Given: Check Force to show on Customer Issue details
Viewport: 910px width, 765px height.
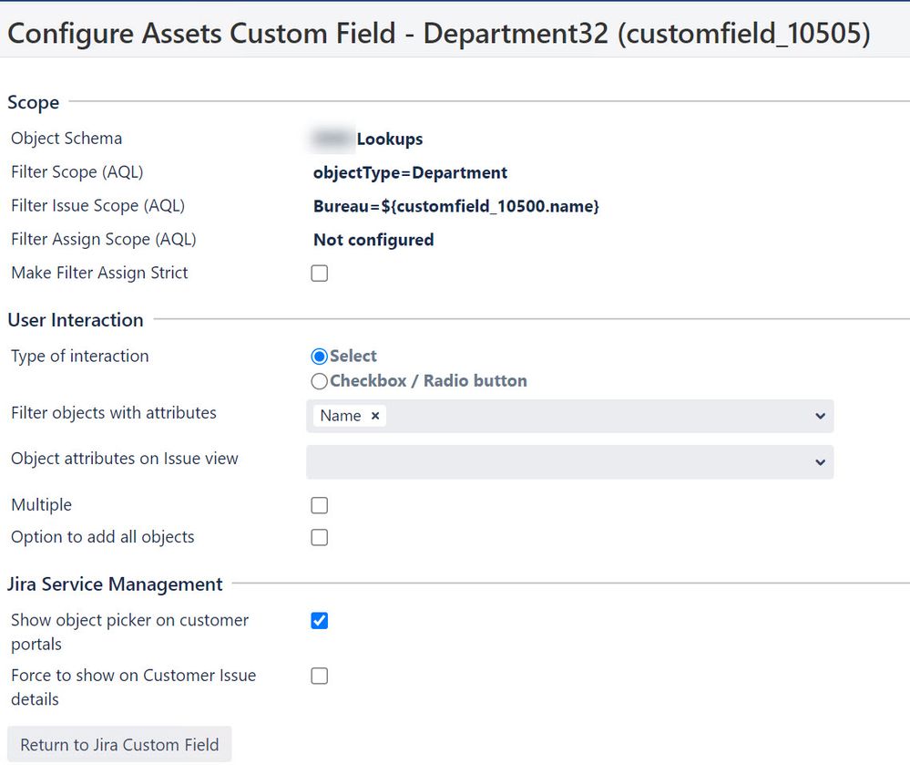Looking at the screenshot, I should (x=320, y=677).
